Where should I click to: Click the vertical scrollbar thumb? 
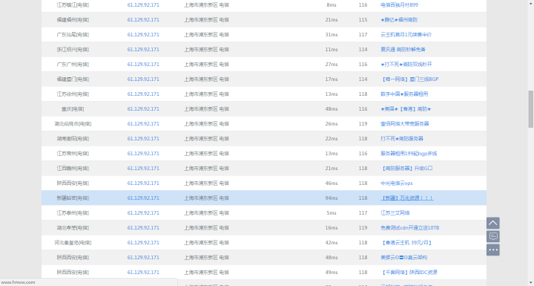pyautogui.click(x=530, y=109)
